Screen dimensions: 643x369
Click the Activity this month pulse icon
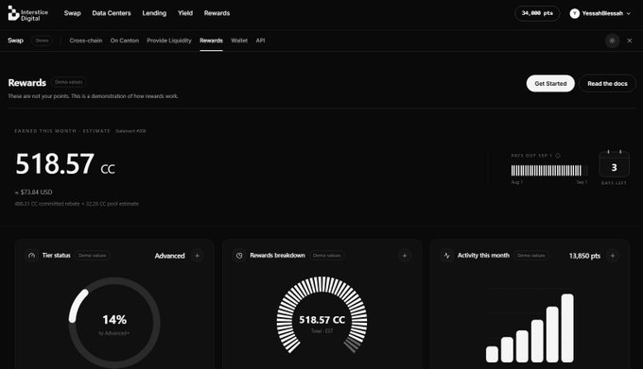coord(447,255)
